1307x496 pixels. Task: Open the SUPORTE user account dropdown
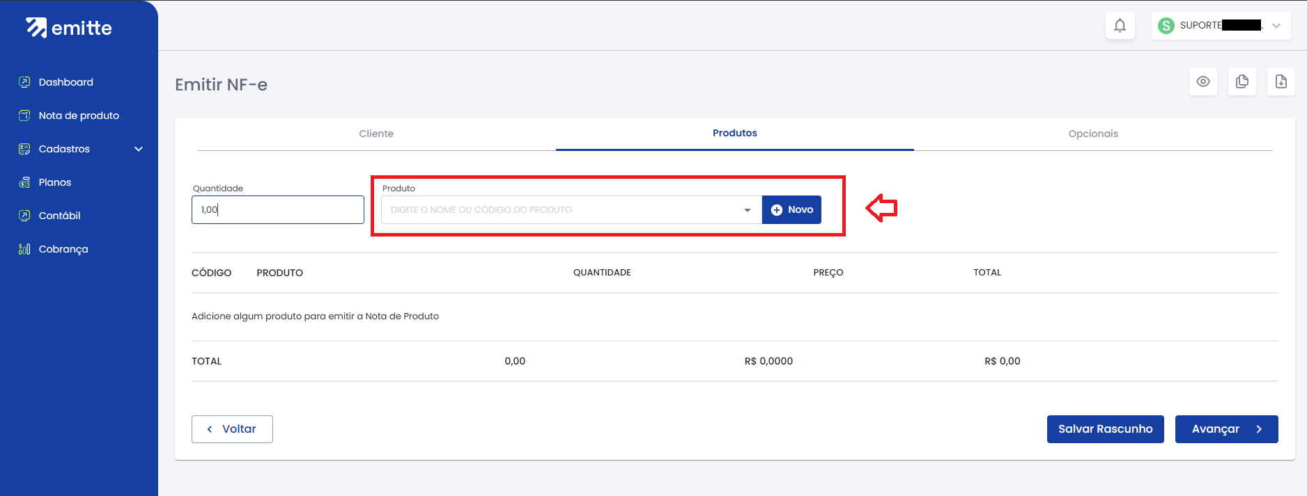pyautogui.click(x=1220, y=26)
